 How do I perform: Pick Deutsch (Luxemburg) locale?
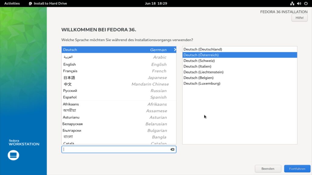tap(239, 83)
